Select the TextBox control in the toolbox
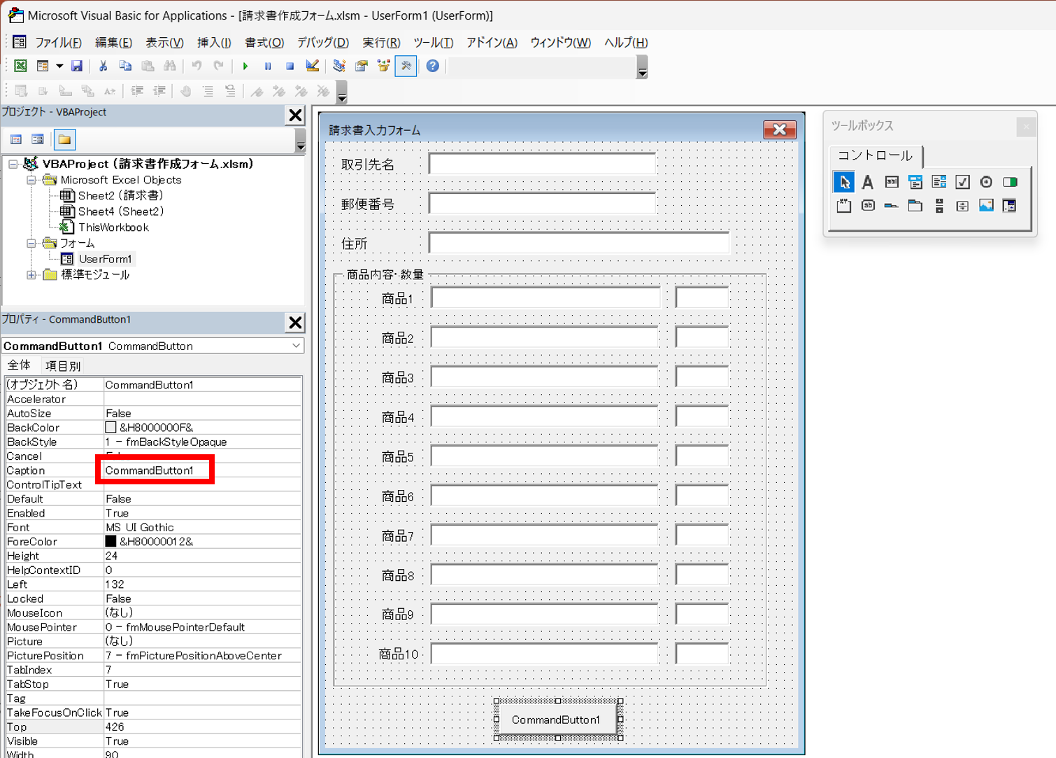The height and width of the screenshot is (758, 1056). tap(892, 182)
